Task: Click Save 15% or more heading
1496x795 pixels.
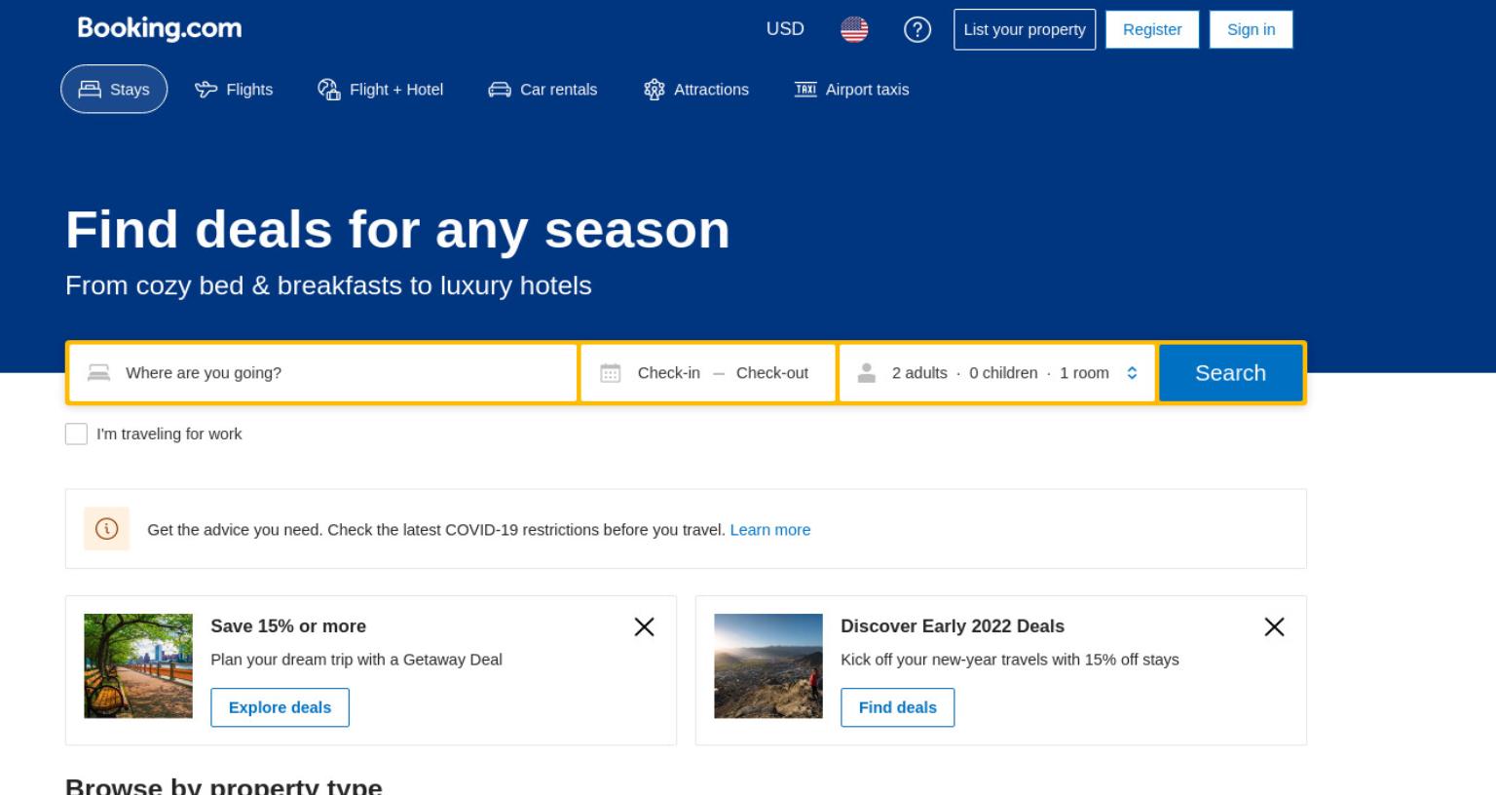Action: tap(288, 626)
